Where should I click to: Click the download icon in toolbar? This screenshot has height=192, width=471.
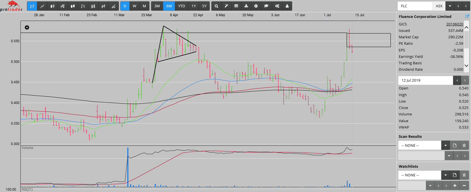246,6
